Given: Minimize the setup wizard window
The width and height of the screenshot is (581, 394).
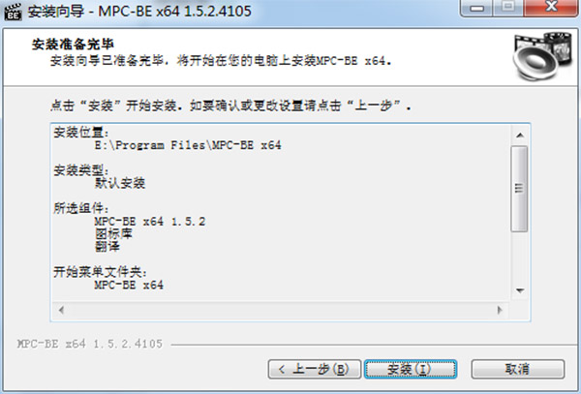Looking at the screenshot, I should pyautogui.click(x=476, y=8).
